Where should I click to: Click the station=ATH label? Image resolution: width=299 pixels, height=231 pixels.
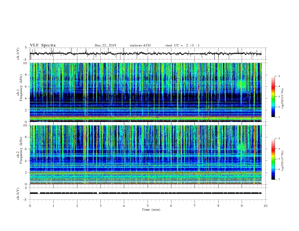click(140, 45)
